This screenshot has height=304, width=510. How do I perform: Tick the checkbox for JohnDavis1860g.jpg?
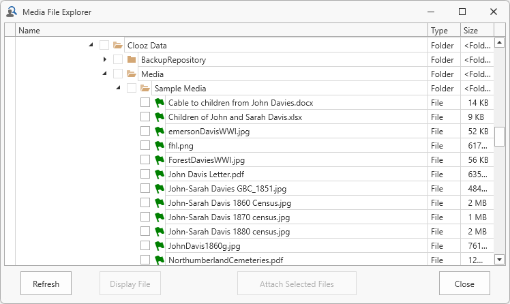pyautogui.click(x=145, y=246)
